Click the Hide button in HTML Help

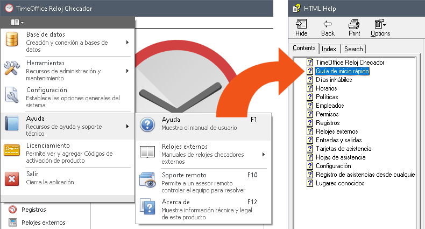(301, 27)
